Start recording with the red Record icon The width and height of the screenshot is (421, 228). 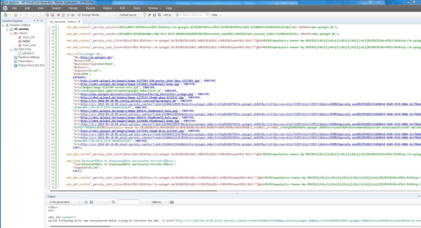point(58,15)
